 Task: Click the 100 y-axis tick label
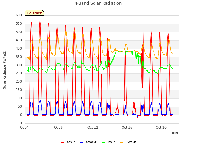point(19,98)
